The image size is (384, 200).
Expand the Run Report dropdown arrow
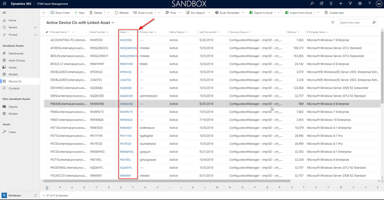coord(209,13)
